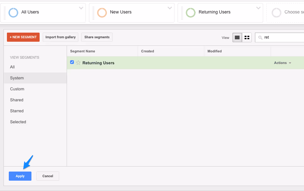Switch to the System segments category

(x=17, y=78)
